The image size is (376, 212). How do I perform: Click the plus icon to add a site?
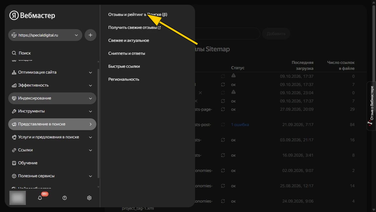90,35
